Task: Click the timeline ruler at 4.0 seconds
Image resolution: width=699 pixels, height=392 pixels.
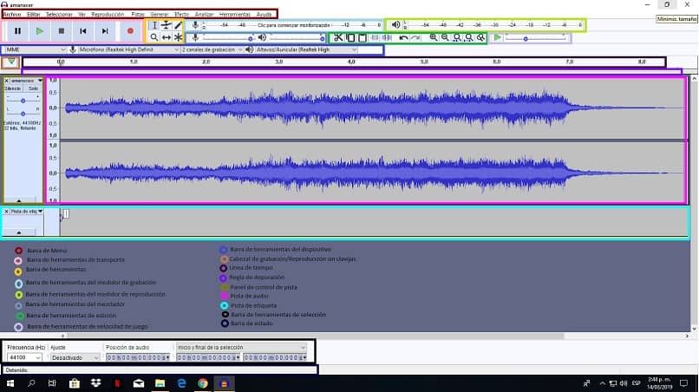Action: coord(351,62)
